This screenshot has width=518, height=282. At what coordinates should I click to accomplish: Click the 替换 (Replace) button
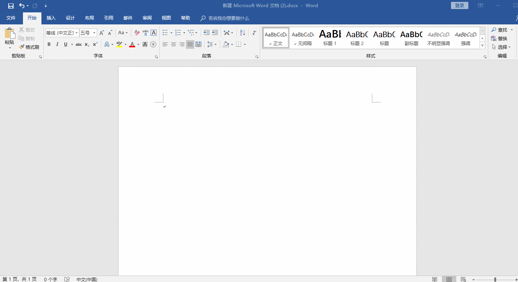pos(499,38)
